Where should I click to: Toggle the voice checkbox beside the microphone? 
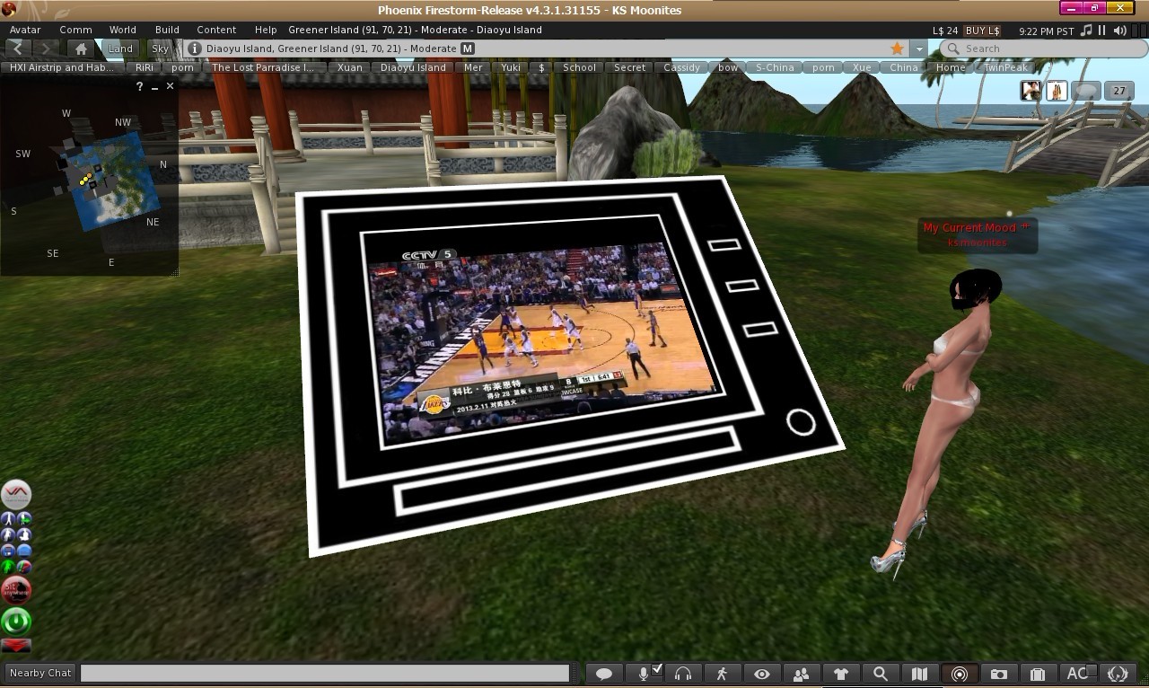coord(657,669)
